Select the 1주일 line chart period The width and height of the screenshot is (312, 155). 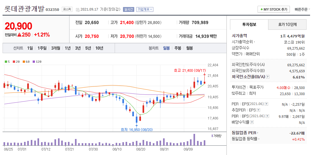click(x=42, y=48)
